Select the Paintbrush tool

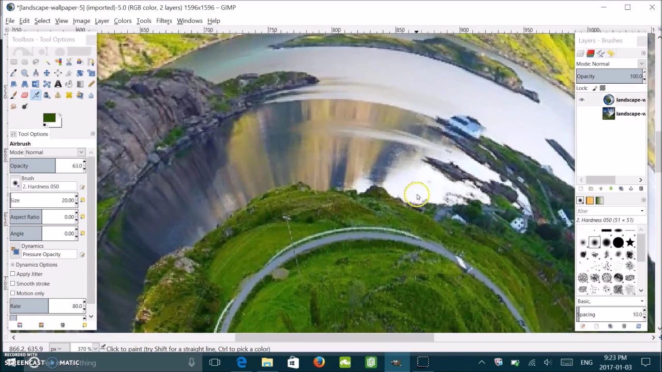pyautogui.click(x=14, y=95)
